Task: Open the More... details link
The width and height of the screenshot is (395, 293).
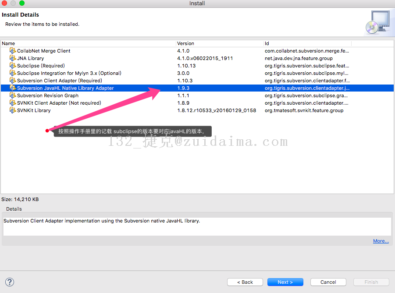Action: (381, 241)
